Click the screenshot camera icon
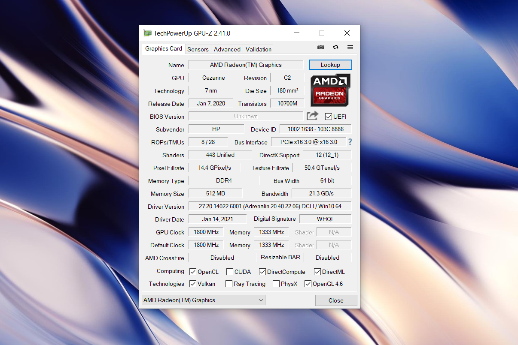Image resolution: width=518 pixels, height=345 pixels. tap(321, 47)
